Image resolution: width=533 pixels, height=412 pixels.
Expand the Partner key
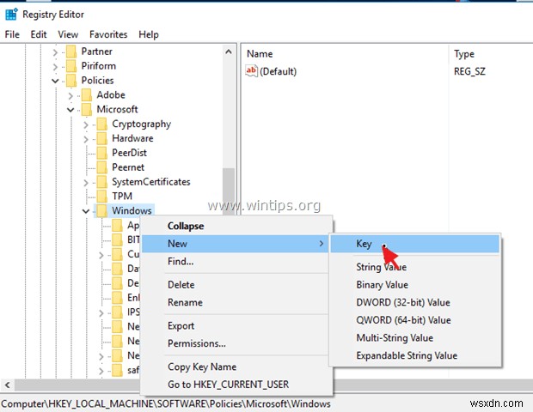pyautogui.click(x=55, y=52)
